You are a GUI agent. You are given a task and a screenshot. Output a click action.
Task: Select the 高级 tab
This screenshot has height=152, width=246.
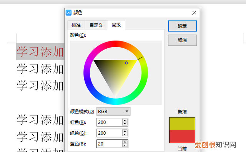[116, 25]
